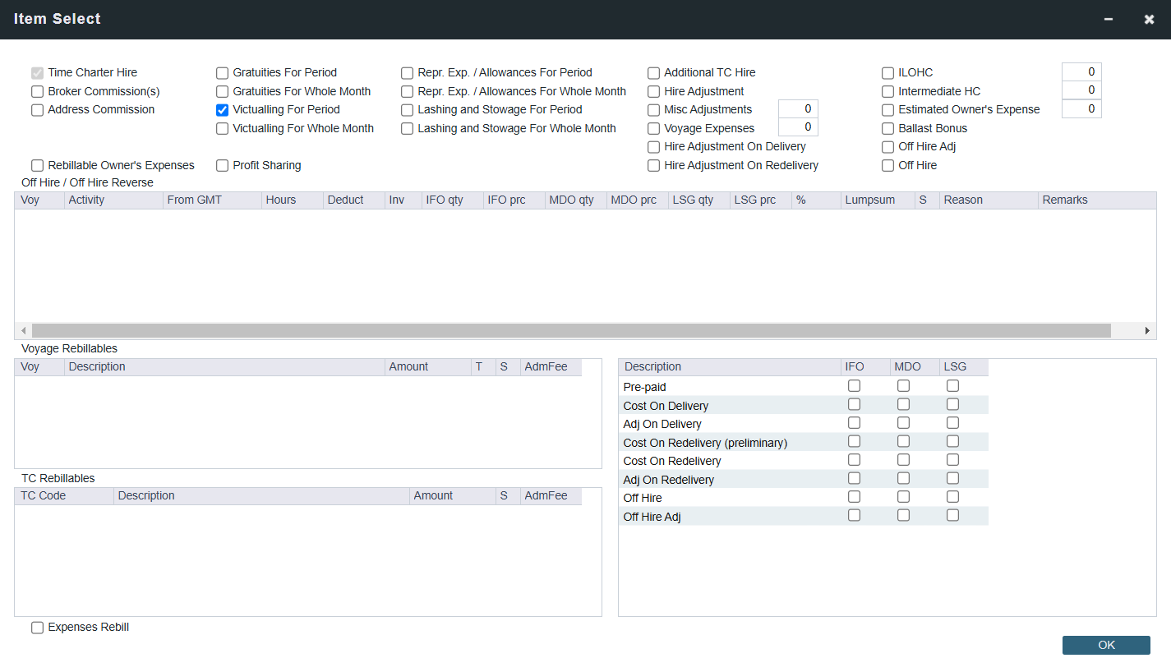
Task: Enable Hire Adjustment On Redelivery
Action: [x=654, y=166]
